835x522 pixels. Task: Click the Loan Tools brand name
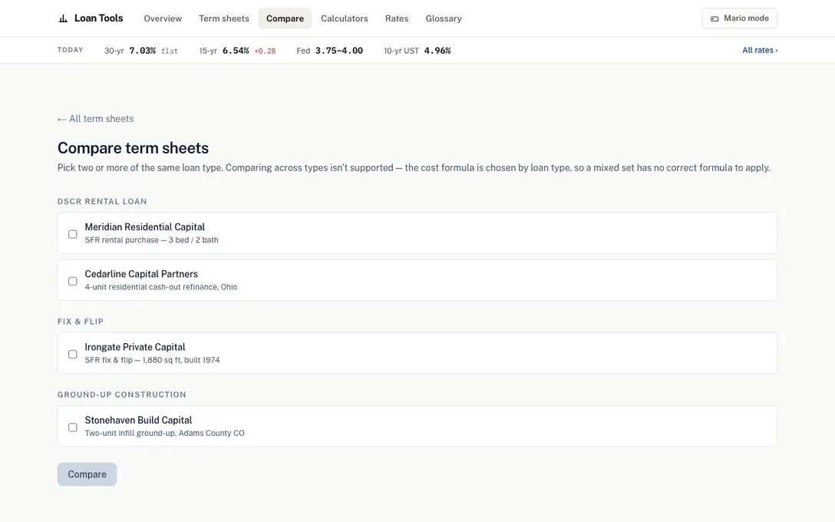[98, 18]
